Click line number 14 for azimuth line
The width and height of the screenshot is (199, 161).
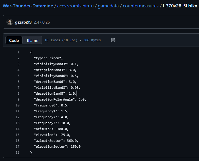pyautogui.click(x=17, y=129)
